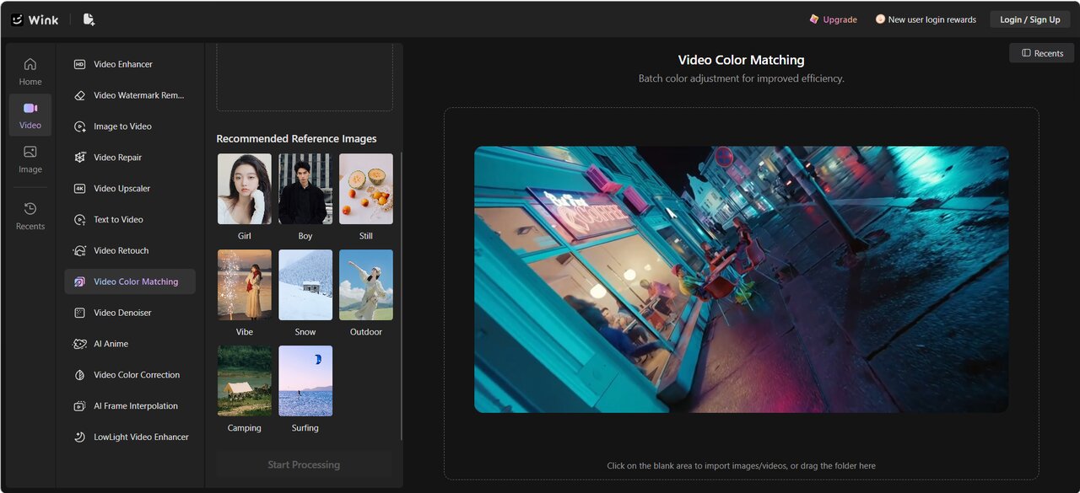Screen dimensions: 1080x493
Task: Open the new file import icon
Action: [x=89, y=19]
